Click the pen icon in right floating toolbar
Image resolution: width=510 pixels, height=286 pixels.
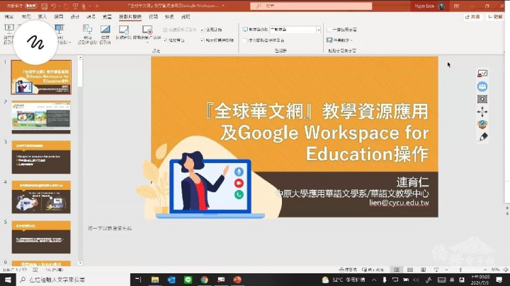coord(483,137)
